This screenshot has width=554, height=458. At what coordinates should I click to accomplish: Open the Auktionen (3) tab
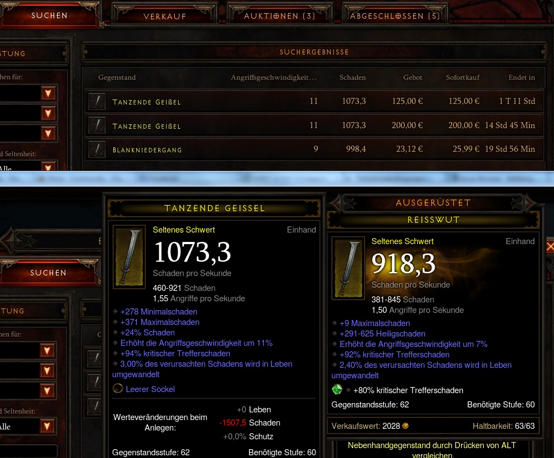click(x=279, y=16)
